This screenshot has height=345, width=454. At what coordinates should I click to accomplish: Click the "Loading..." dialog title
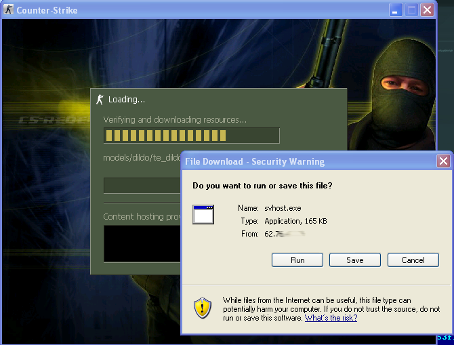[127, 100]
